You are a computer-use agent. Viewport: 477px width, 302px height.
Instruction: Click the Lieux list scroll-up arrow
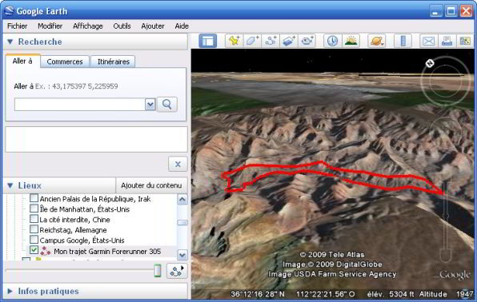182,200
